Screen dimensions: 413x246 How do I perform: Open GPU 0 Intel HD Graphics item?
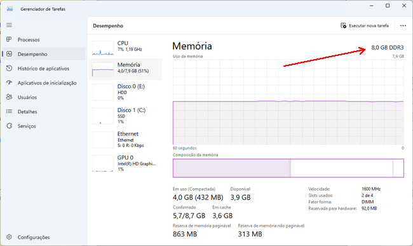point(125,163)
